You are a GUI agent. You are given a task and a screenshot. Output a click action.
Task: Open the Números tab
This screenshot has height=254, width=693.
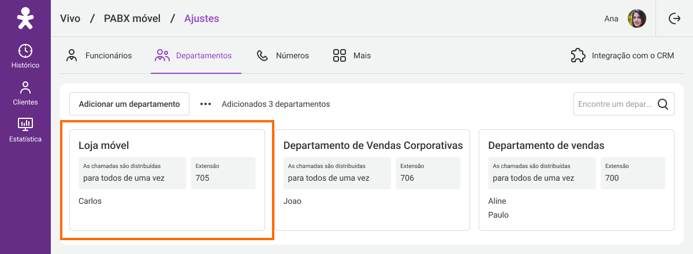[x=283, y=56]
